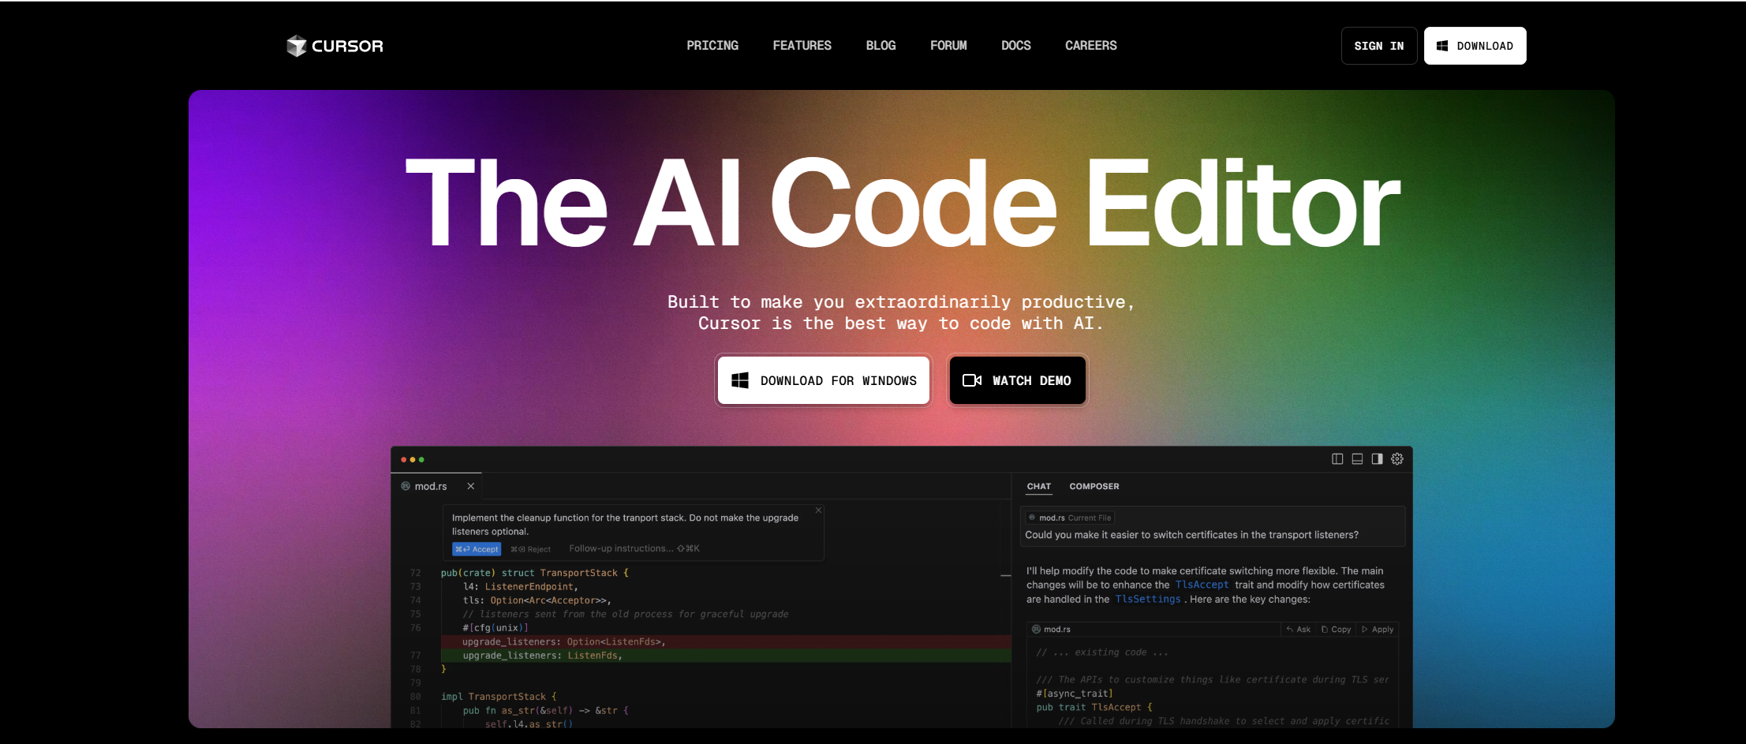
Task: Click the 'impl TransportStack {' line
Action: click(x=499, y=697)
